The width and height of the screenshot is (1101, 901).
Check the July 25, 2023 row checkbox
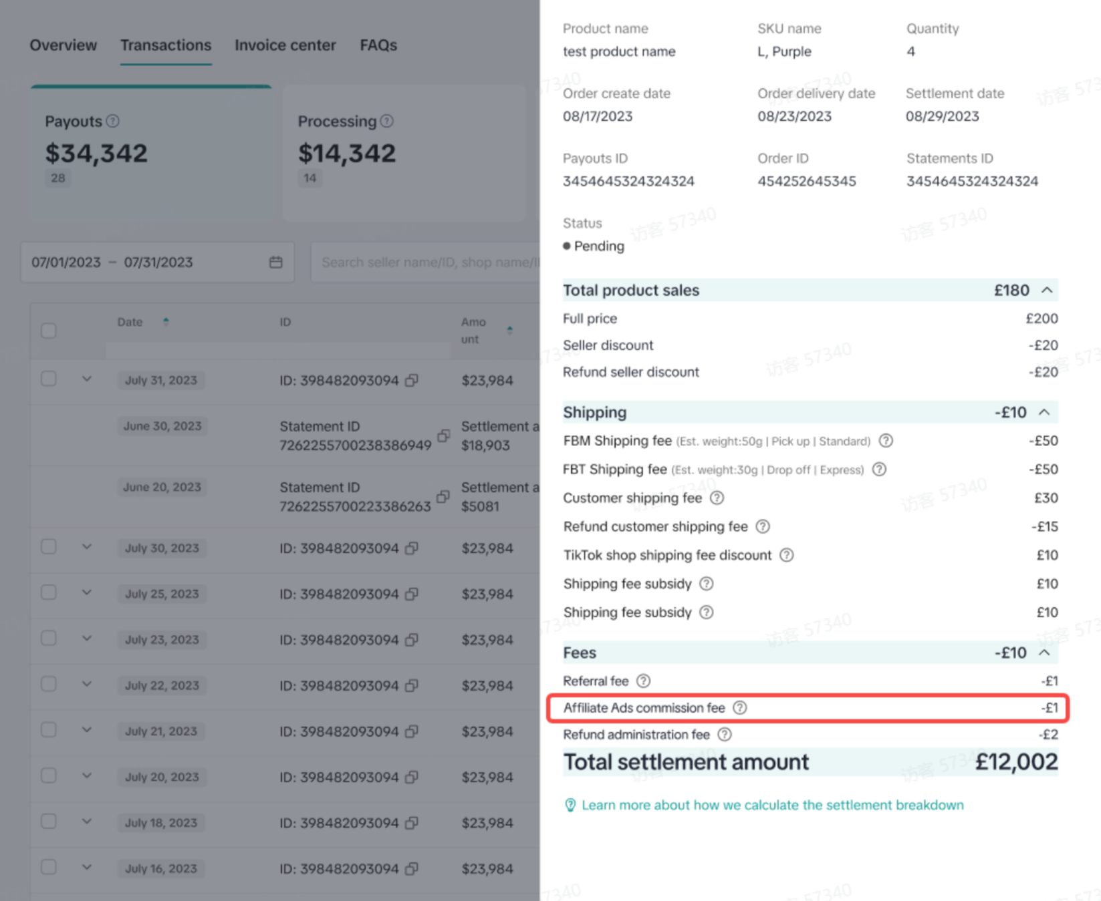pyautogui.click(x=49, y=592)
